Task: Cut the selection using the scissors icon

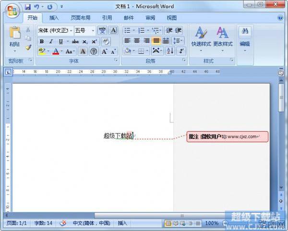Action: tap(28, 30)
